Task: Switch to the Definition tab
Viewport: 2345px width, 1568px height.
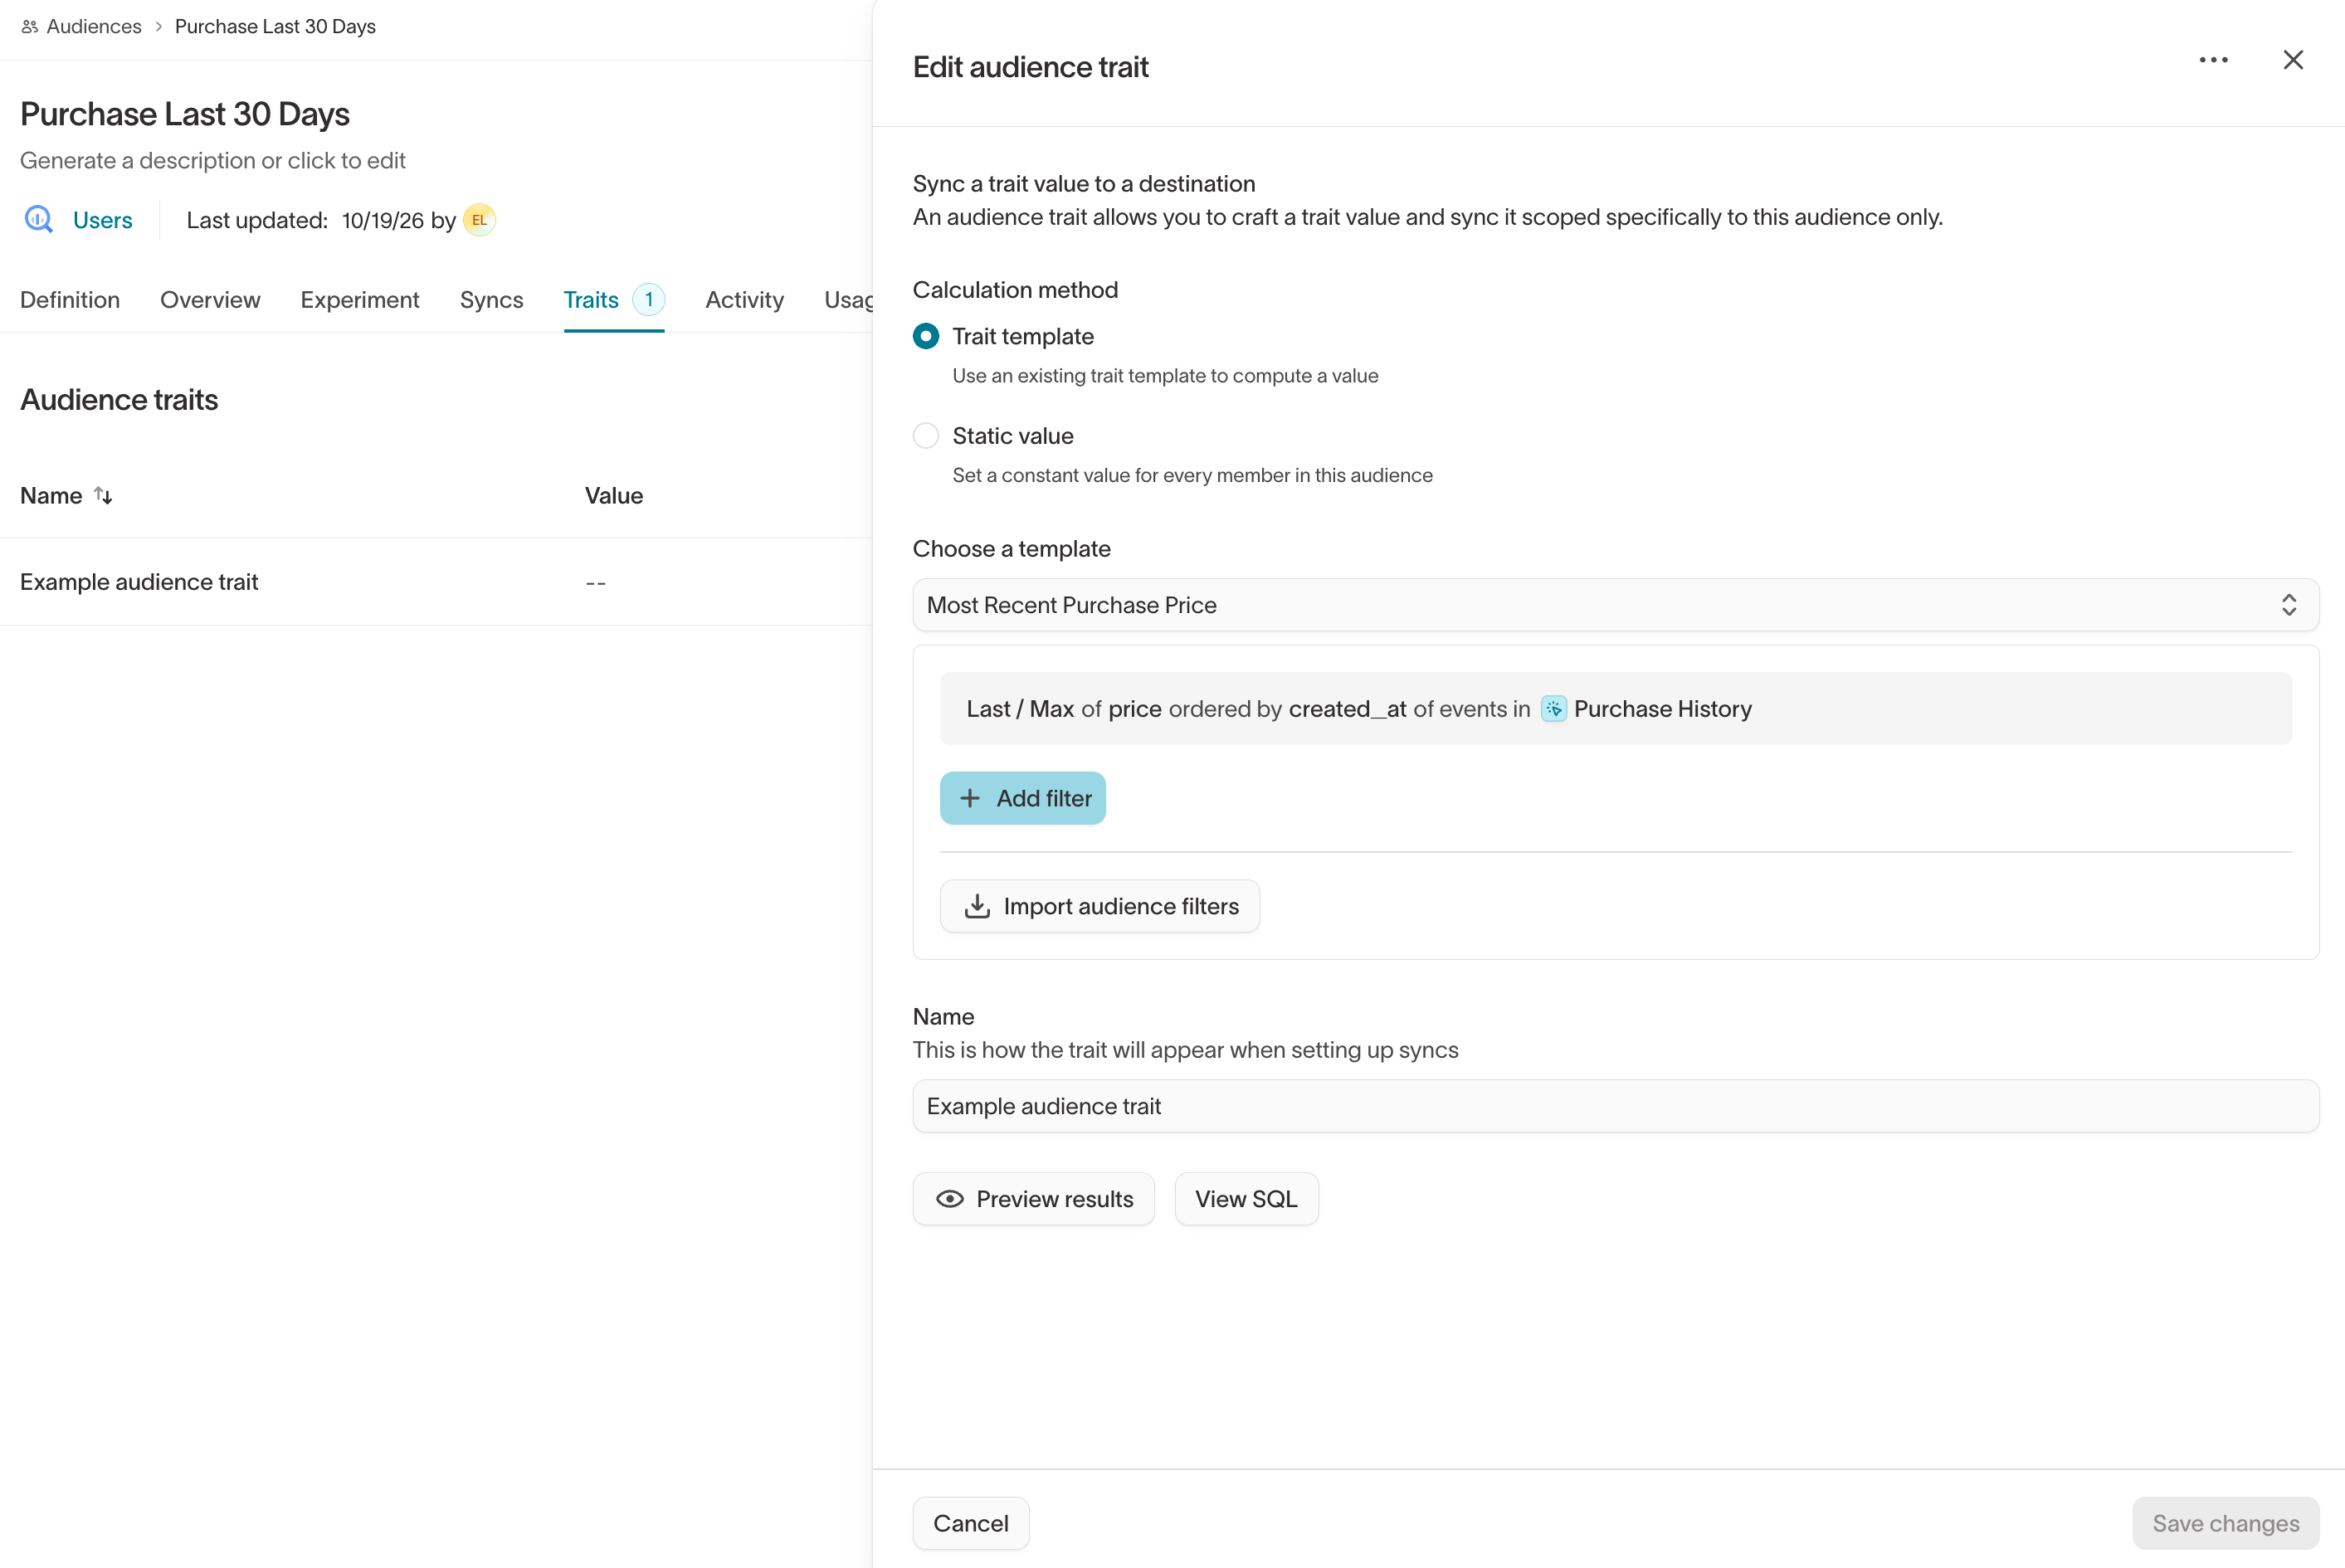Action: coord(70,300)
